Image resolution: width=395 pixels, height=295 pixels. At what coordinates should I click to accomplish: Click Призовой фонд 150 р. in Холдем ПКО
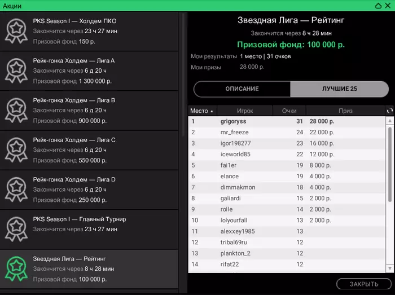click(x=64, y=42)
